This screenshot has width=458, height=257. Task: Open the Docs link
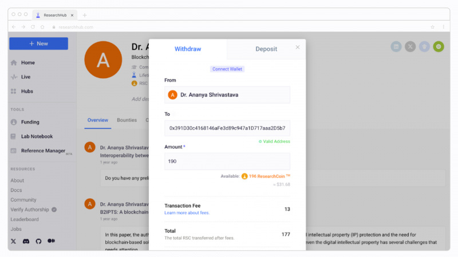tap(16, 190)
